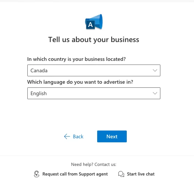Open the business country combo box showing Canada
Viewport: 194px width, 191px height.
click(x=94, y=70)
